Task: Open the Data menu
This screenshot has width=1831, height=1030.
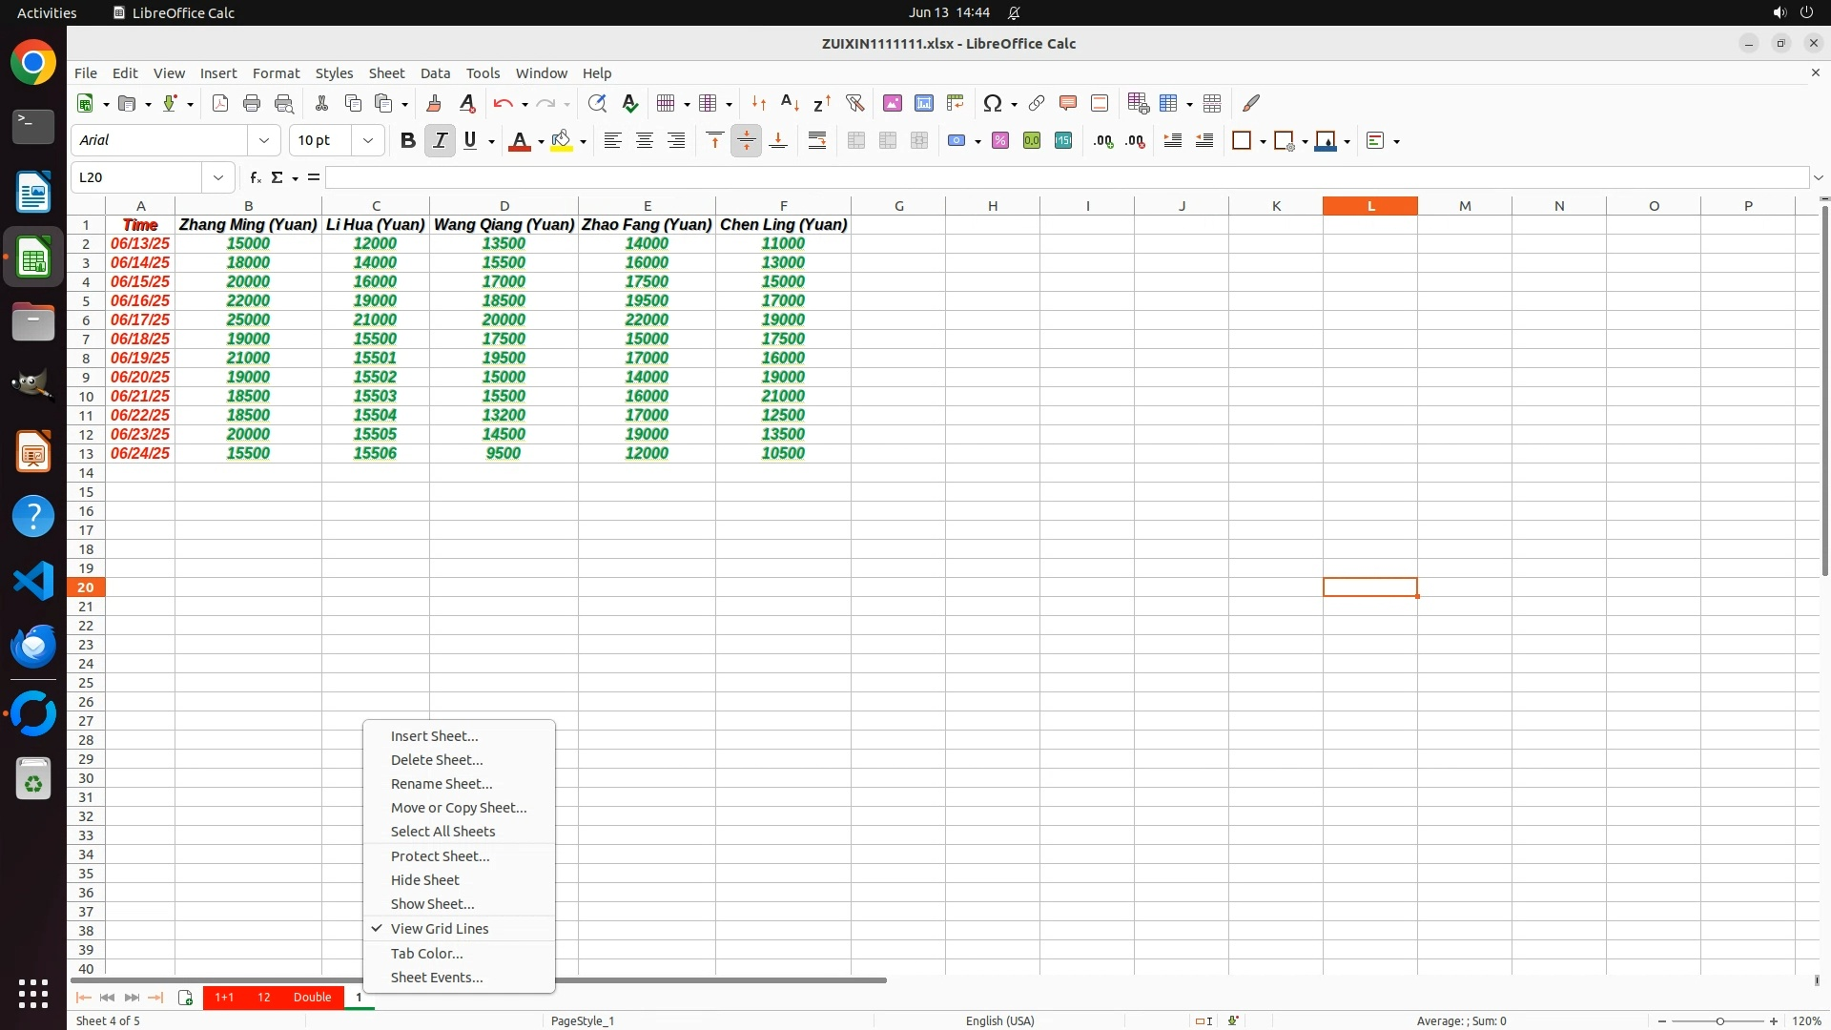Action: (435, 72)
